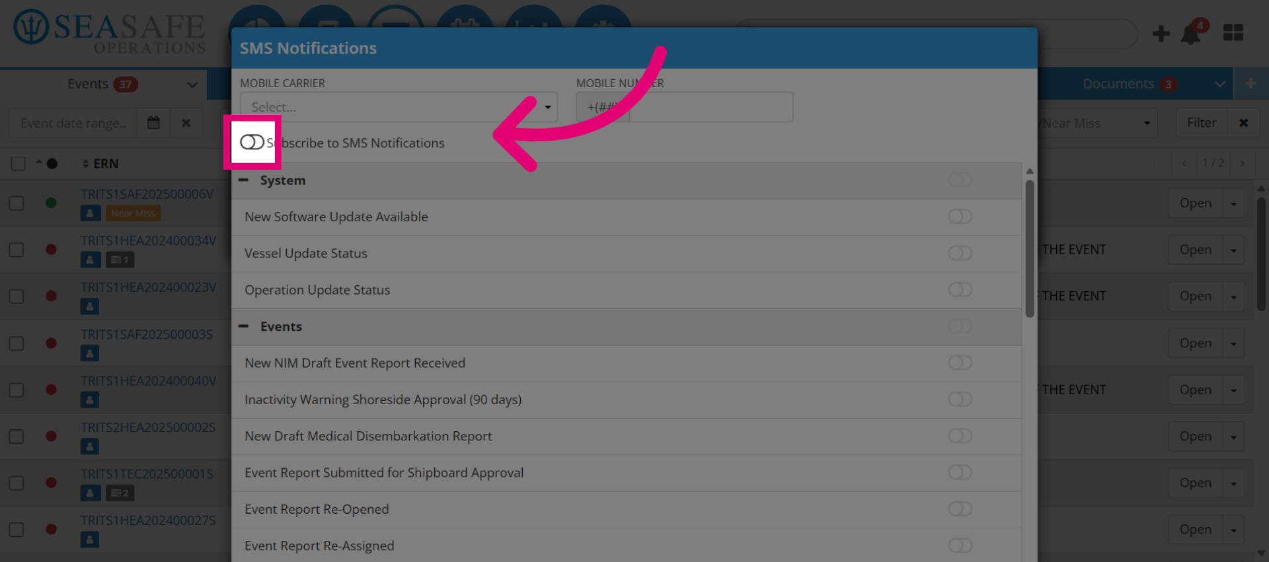
Task: Click user icon under TRITS1SAF202500003S
Action: tap(90, 353)
